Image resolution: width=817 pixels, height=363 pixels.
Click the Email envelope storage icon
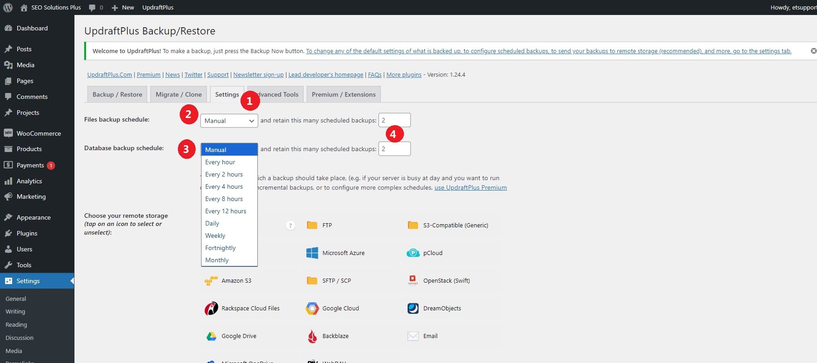(x=413, y=336)
